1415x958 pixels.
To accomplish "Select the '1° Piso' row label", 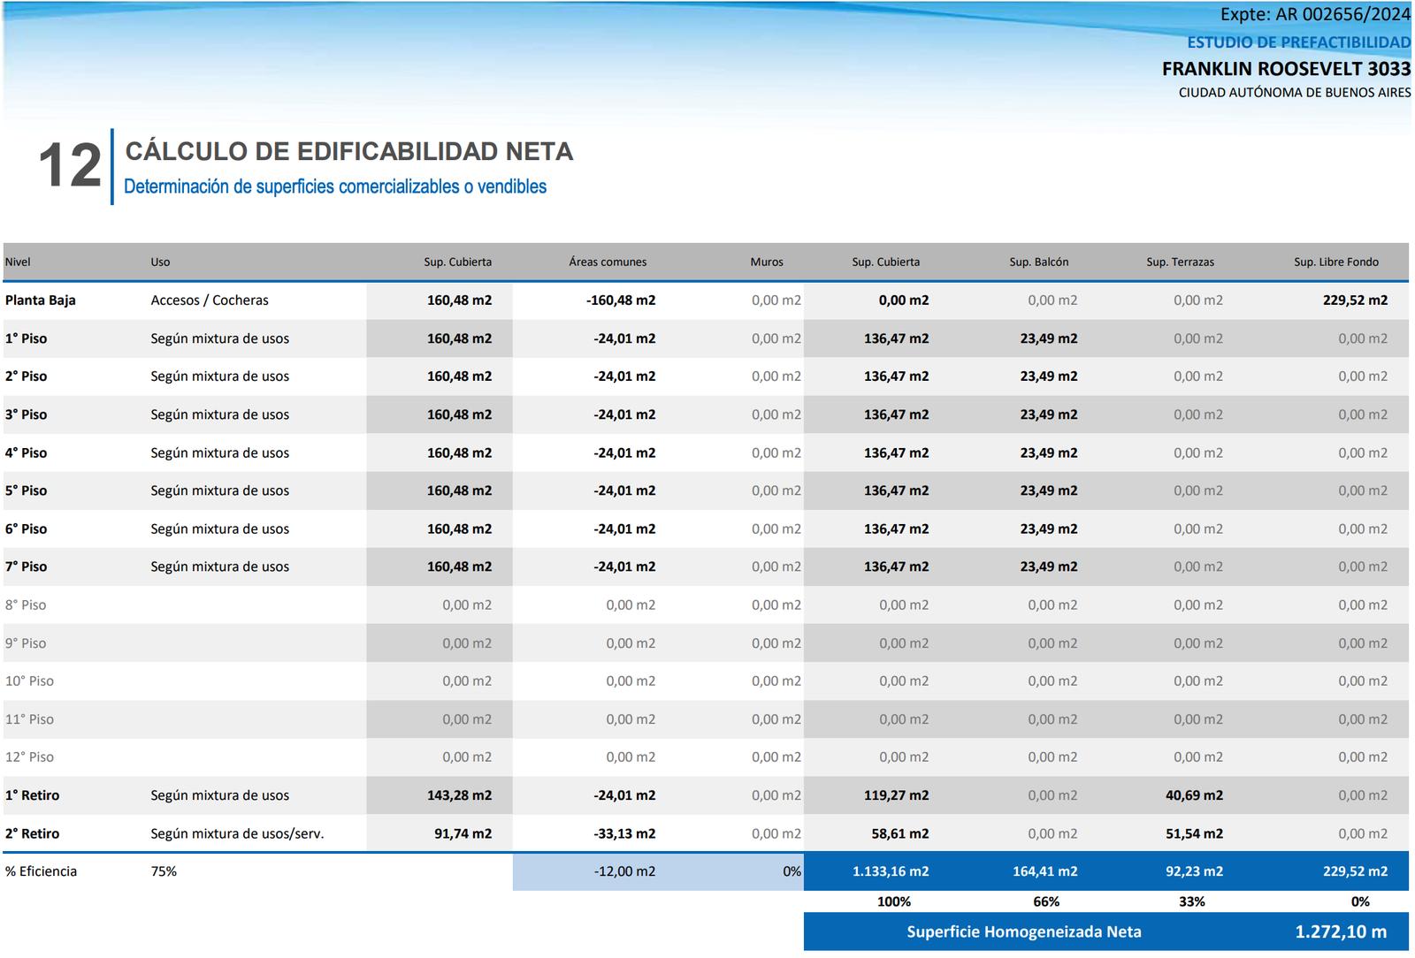I will 26,338.
